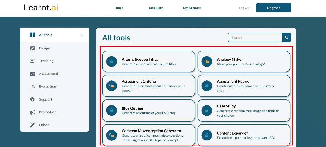The height and width of the screenshot is (147, 326).
Task: Click the Common Misconception Generator unlocked icon
Action: (112, 135)
